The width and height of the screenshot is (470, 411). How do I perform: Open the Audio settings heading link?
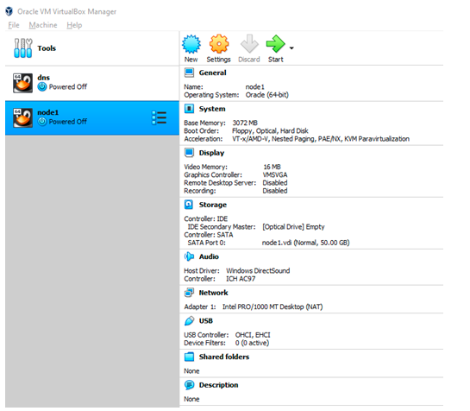[209, 256]
